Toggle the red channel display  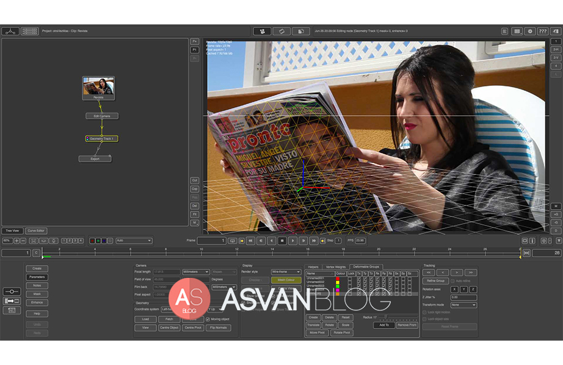coord(92,241)
